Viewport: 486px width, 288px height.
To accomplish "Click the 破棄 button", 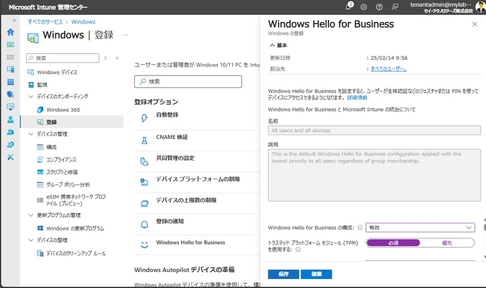I will (x=316, y=274).
